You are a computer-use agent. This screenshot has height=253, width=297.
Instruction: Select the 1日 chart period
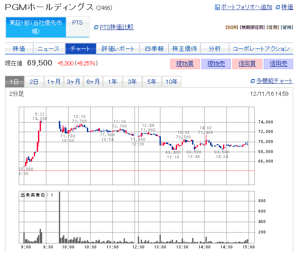tap(15, 82)
